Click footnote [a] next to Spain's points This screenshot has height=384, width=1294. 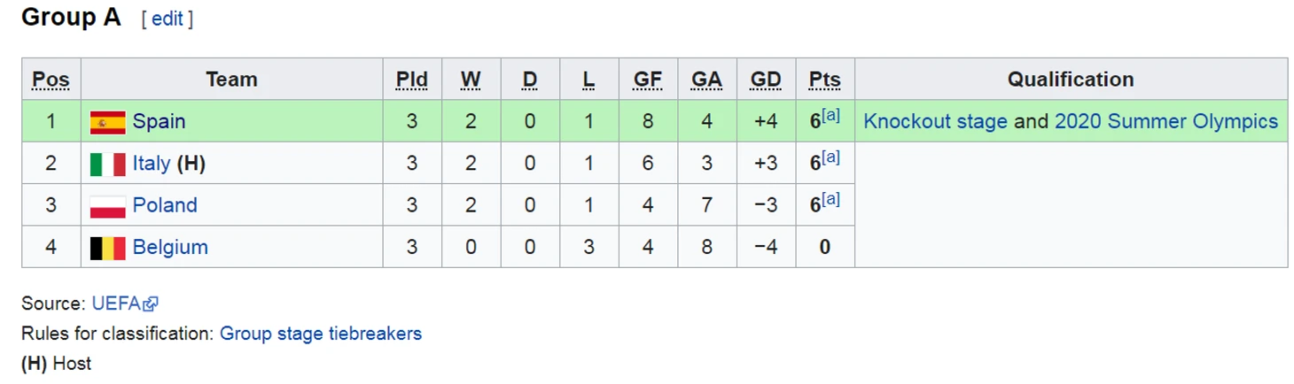(x=830, y=116)
